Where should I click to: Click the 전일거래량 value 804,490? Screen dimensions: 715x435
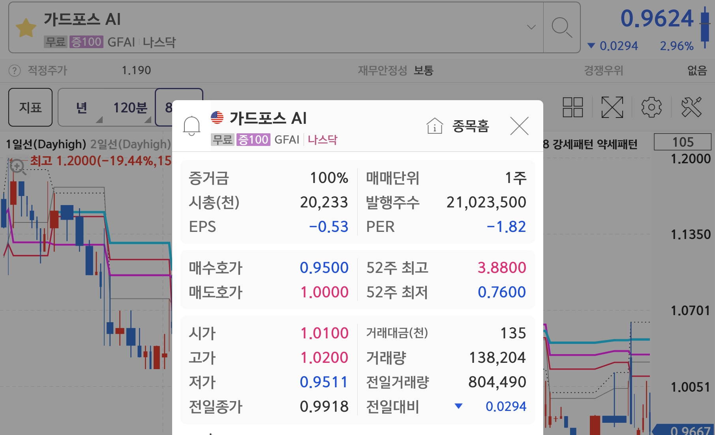click(497, 382)
